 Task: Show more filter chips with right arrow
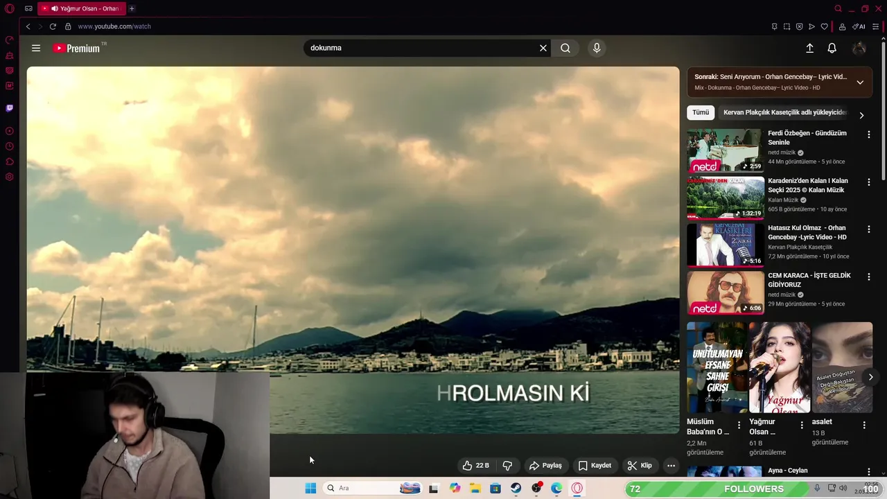(x=861, y=115)
